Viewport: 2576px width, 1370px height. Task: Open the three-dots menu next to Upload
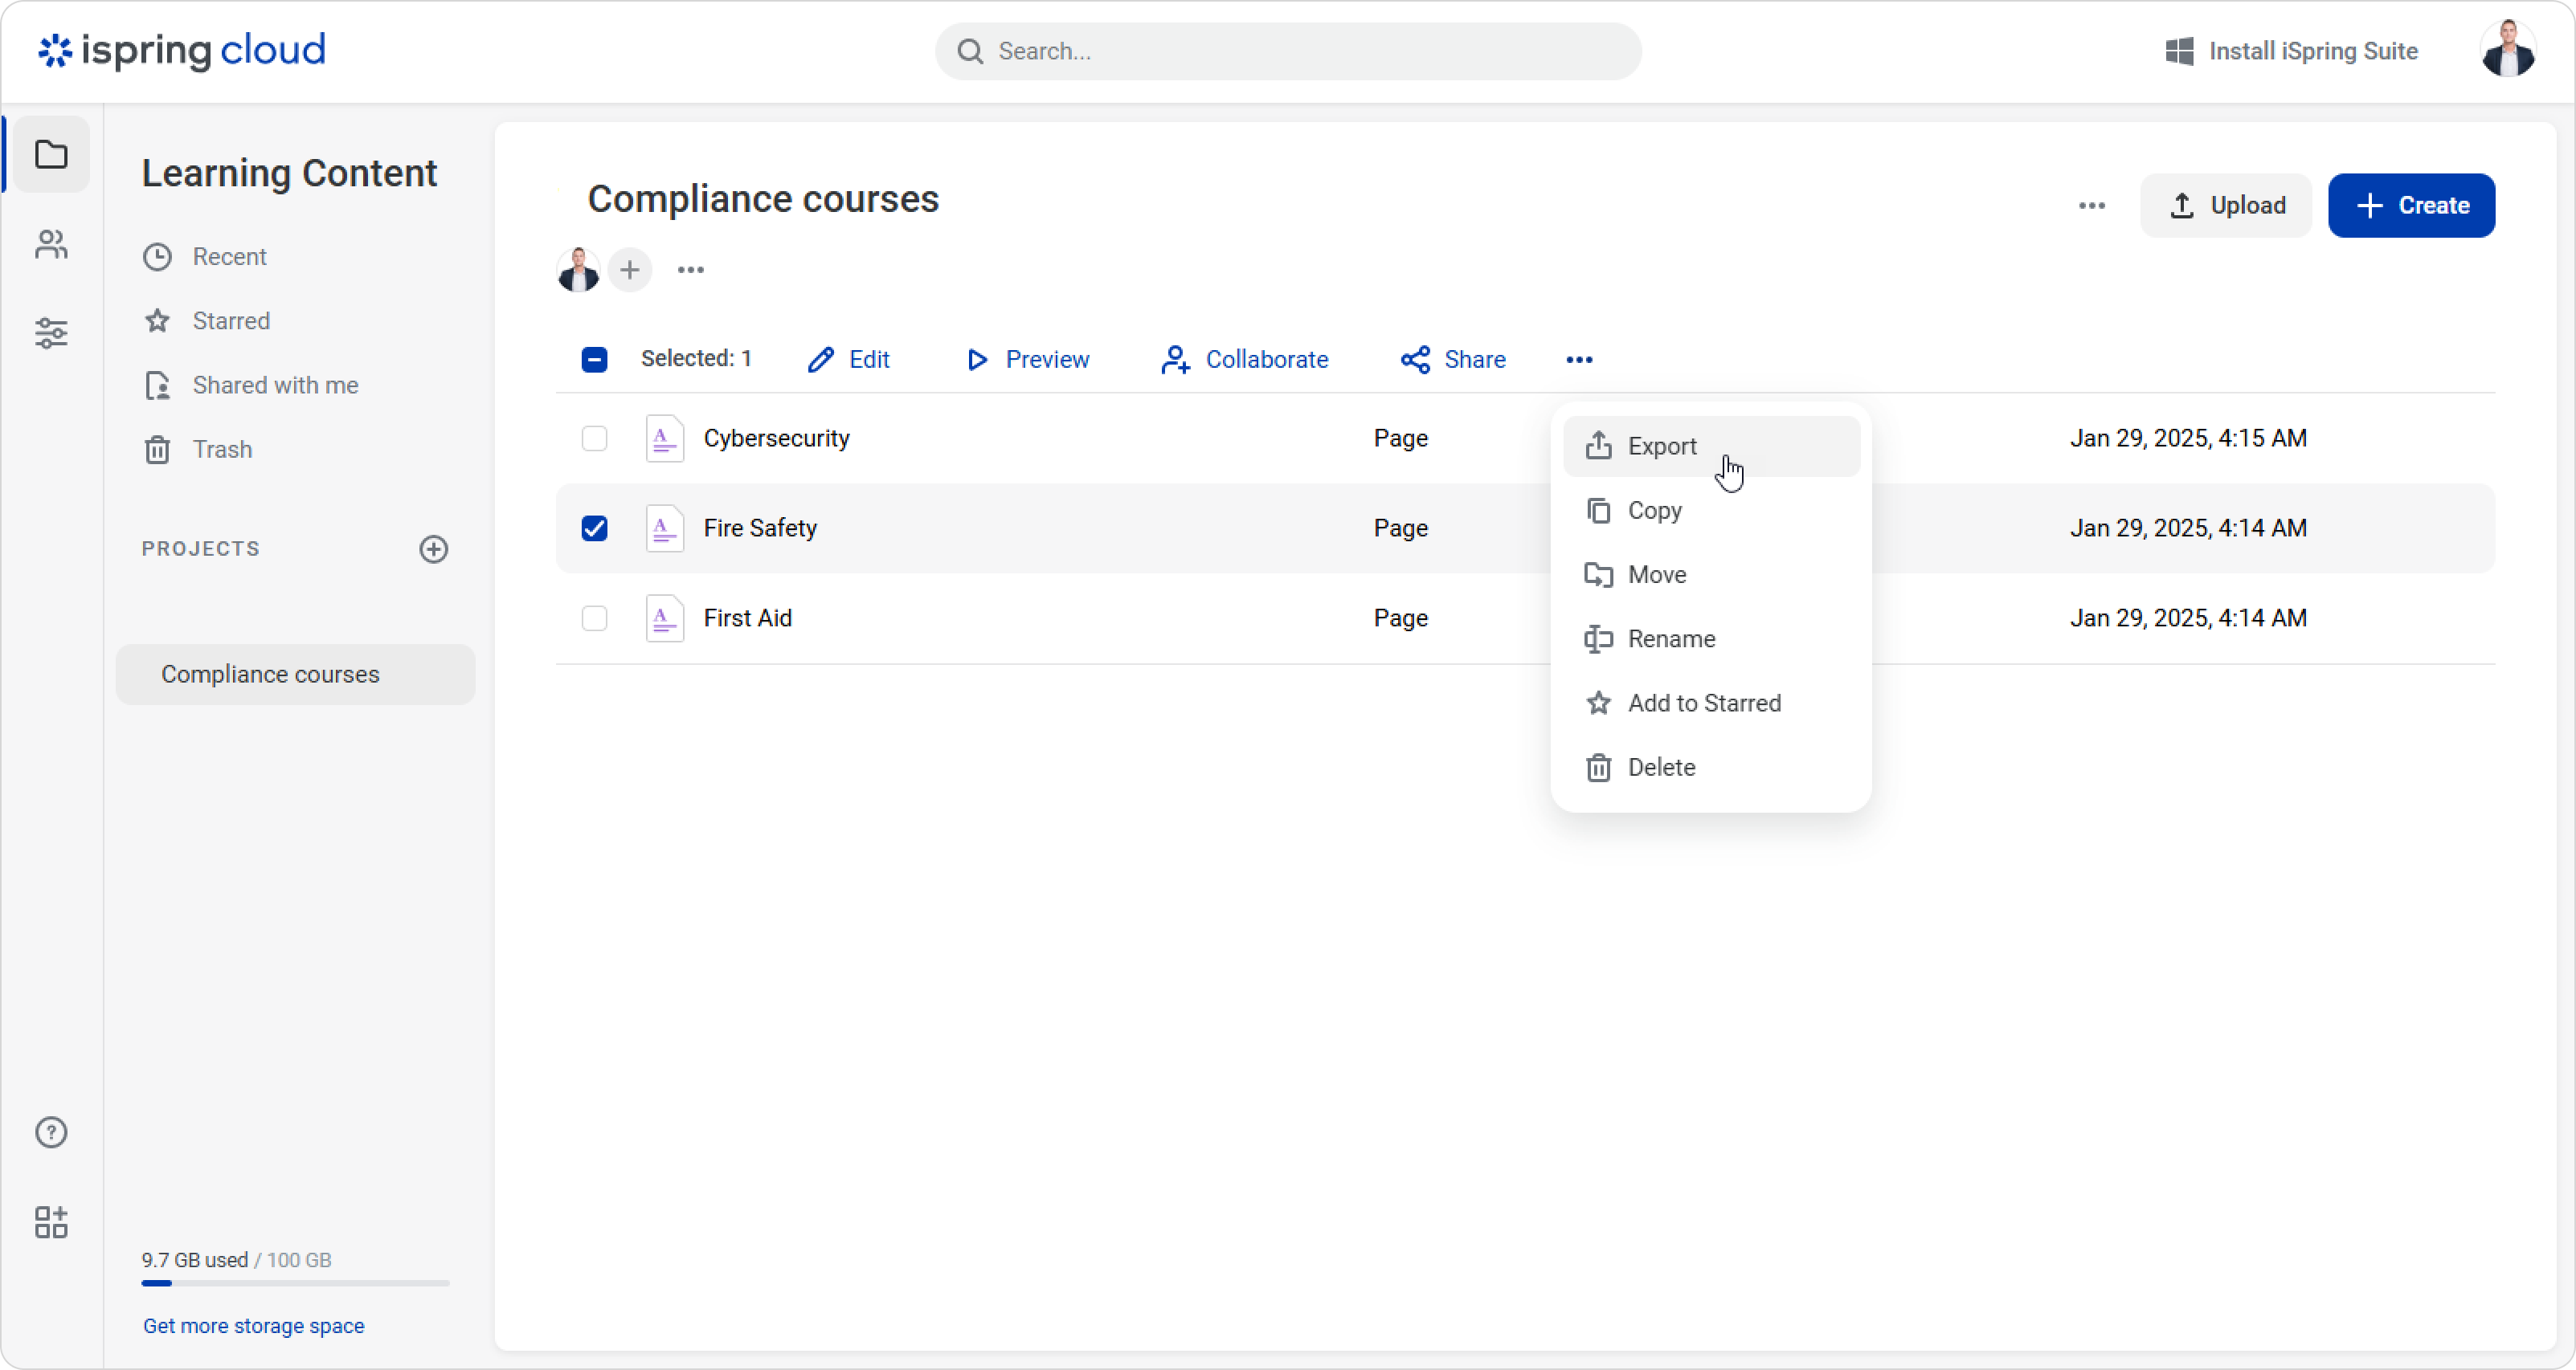(x=2091, y=206)
